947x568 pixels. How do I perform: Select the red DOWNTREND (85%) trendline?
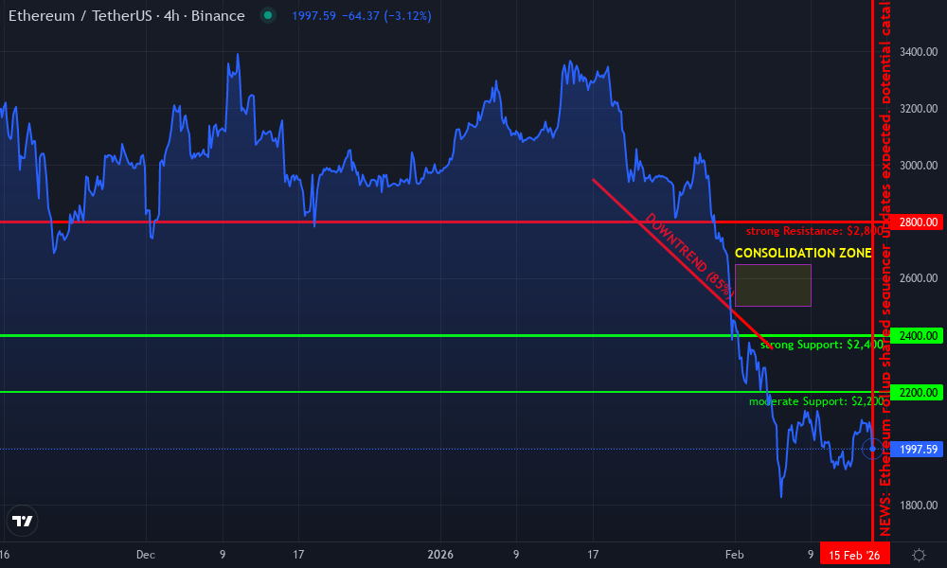click(x=678, y=260)
